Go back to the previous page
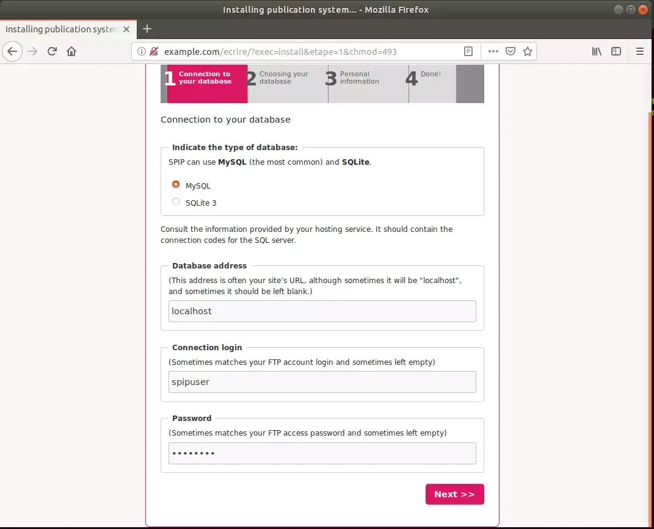Image resolution: width=654 pixels, height=529 pixels. [12, 51]
